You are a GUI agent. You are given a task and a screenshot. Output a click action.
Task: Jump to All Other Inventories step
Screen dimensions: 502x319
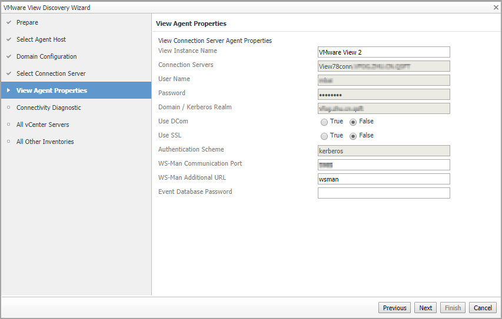[45, 142]
